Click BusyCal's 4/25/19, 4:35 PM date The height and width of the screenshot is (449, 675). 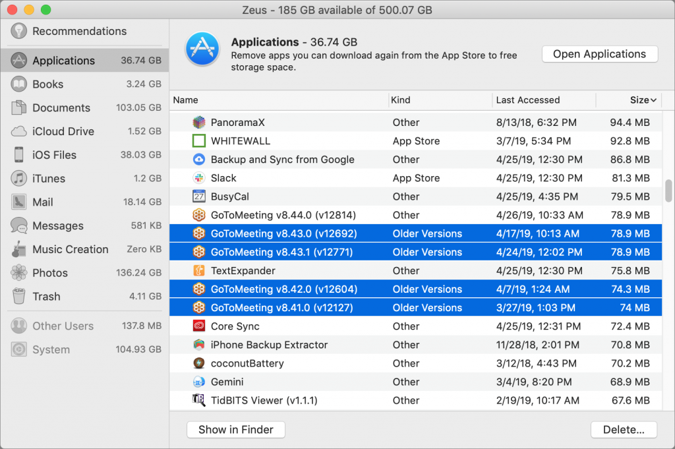[x=537, y=196]
